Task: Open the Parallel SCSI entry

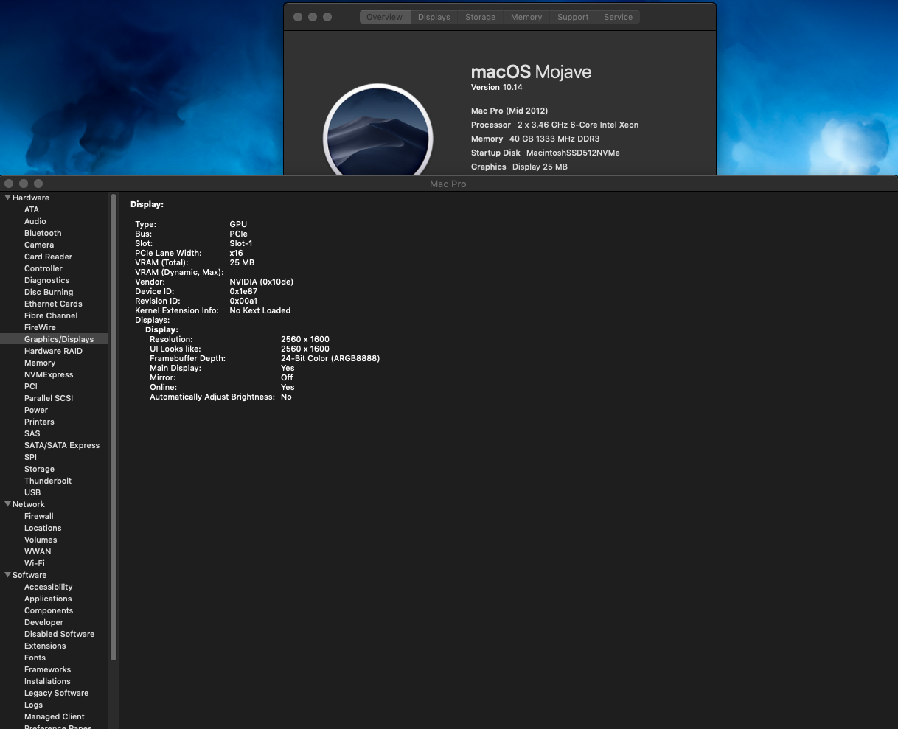Action: coord(49,398)
